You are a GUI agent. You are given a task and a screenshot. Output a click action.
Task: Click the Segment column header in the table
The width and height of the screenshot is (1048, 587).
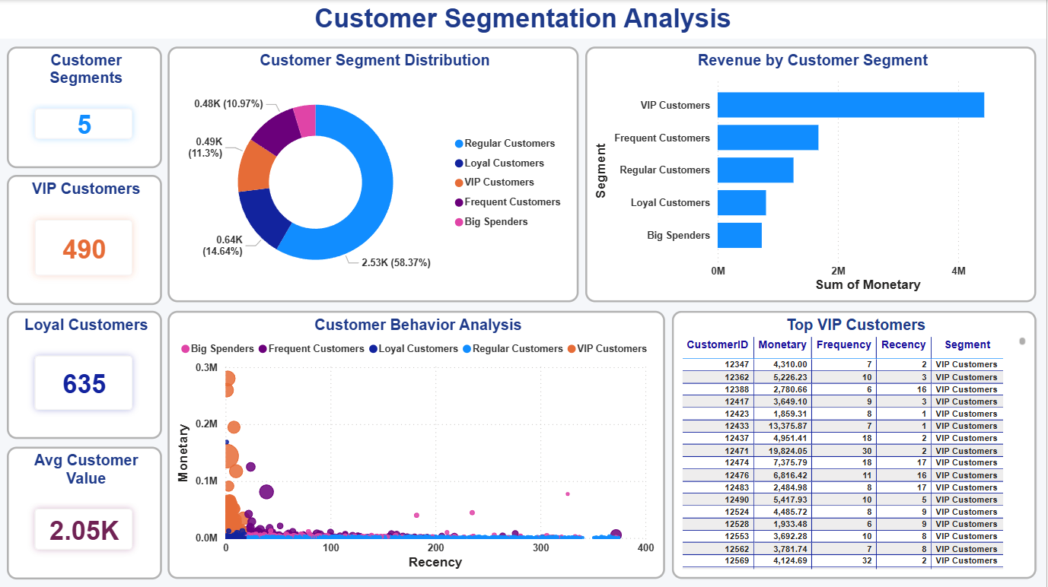point(967,345)
